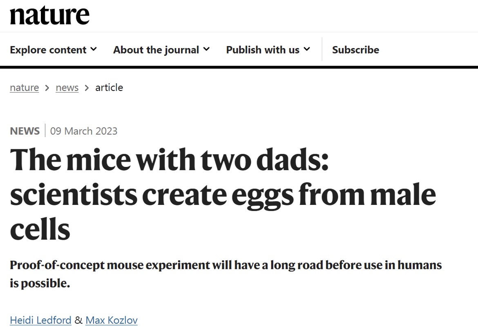The height and width of the screenshot is (331, 478).
Task: Expand the Explore content chevron
Action: tap(94, 49)
